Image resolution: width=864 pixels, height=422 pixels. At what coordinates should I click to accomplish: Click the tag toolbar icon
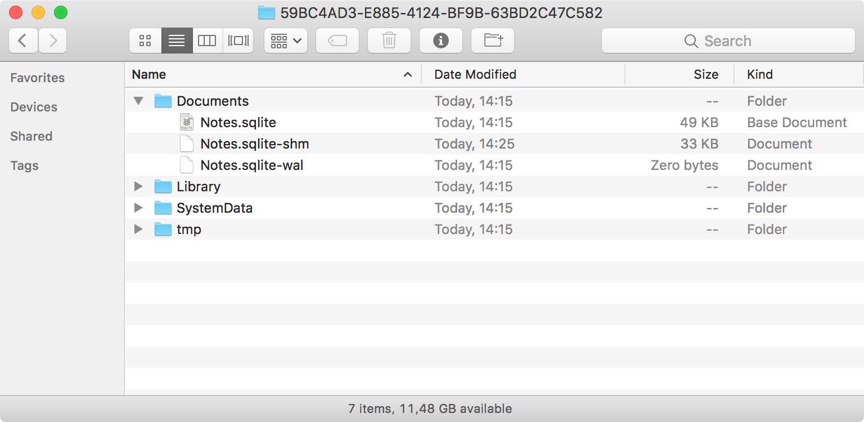[x=337, y=40]
